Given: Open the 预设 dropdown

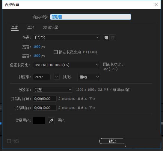Looking at the screenshot, I should coord(67,37).
